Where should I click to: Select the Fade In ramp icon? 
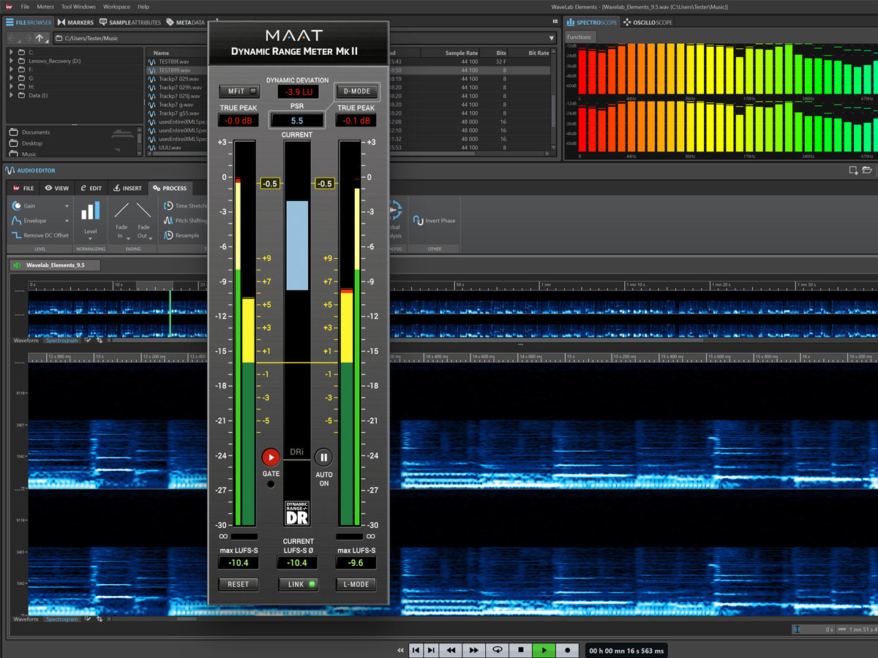121,211
